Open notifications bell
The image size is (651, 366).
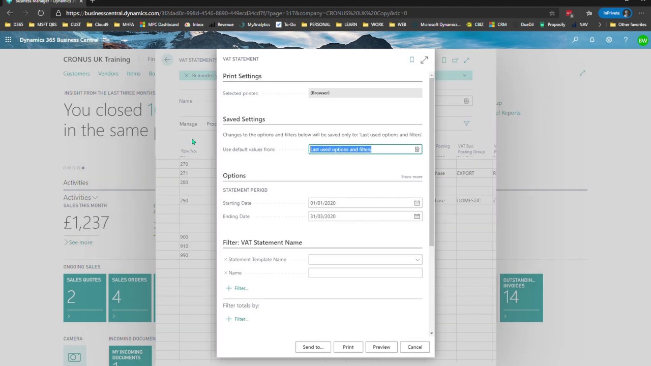[592, 40]
